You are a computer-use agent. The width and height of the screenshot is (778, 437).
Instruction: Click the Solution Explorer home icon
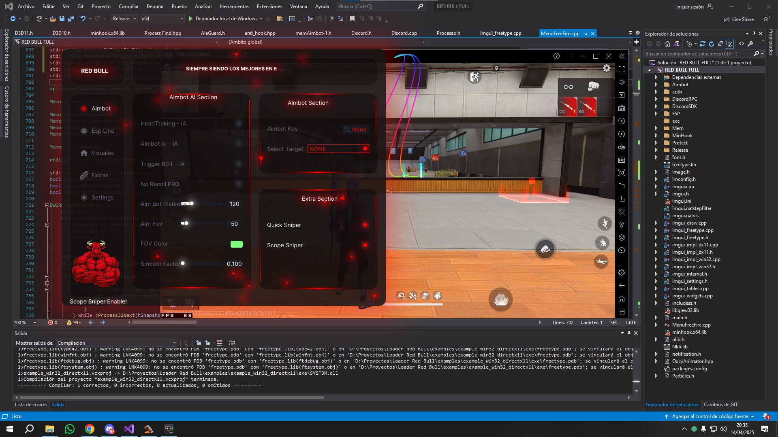pos(667,44)
